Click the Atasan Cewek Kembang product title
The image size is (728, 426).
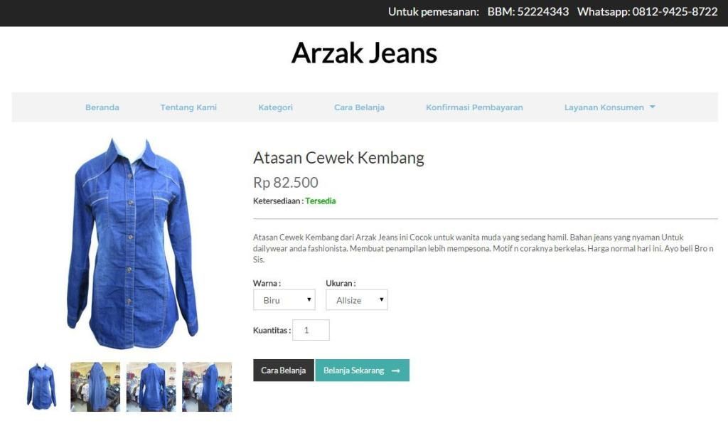coord(338,158)
